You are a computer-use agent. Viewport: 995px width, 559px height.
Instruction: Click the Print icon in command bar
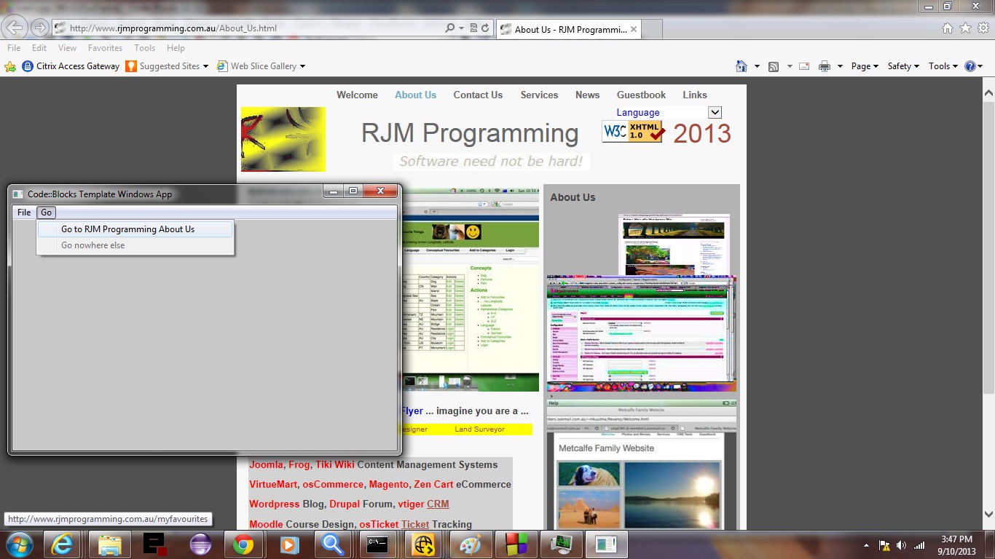825,66
